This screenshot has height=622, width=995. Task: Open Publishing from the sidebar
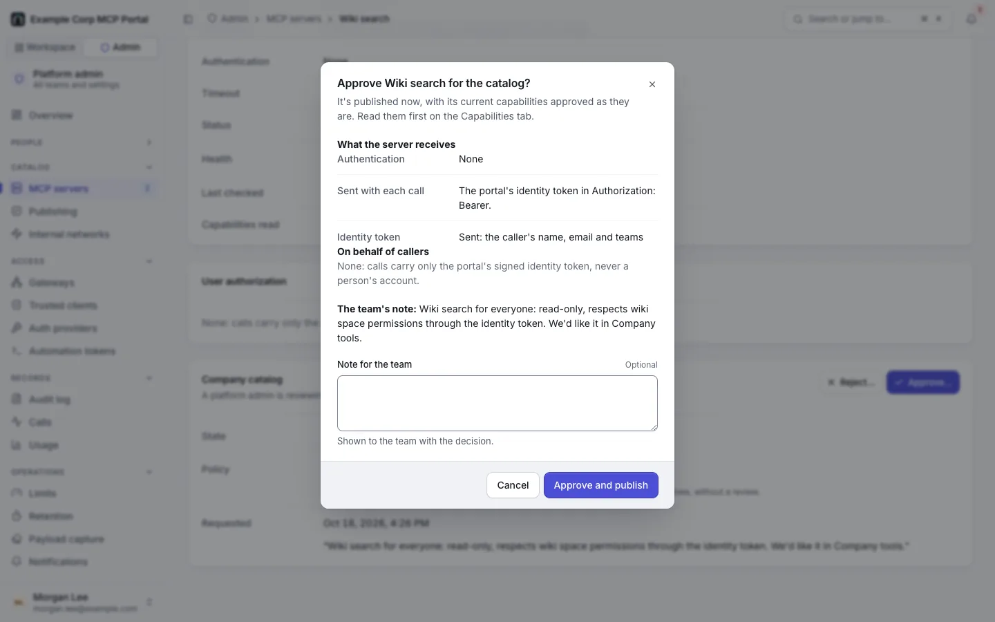coord(83,211)
